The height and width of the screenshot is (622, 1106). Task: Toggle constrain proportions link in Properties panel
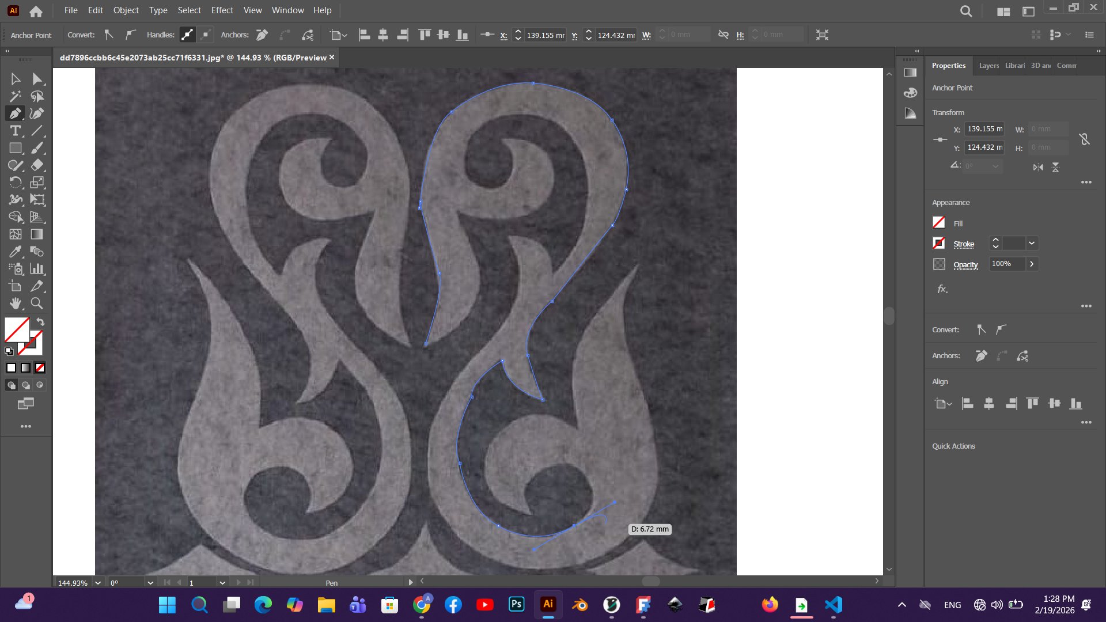point(1084,139)
